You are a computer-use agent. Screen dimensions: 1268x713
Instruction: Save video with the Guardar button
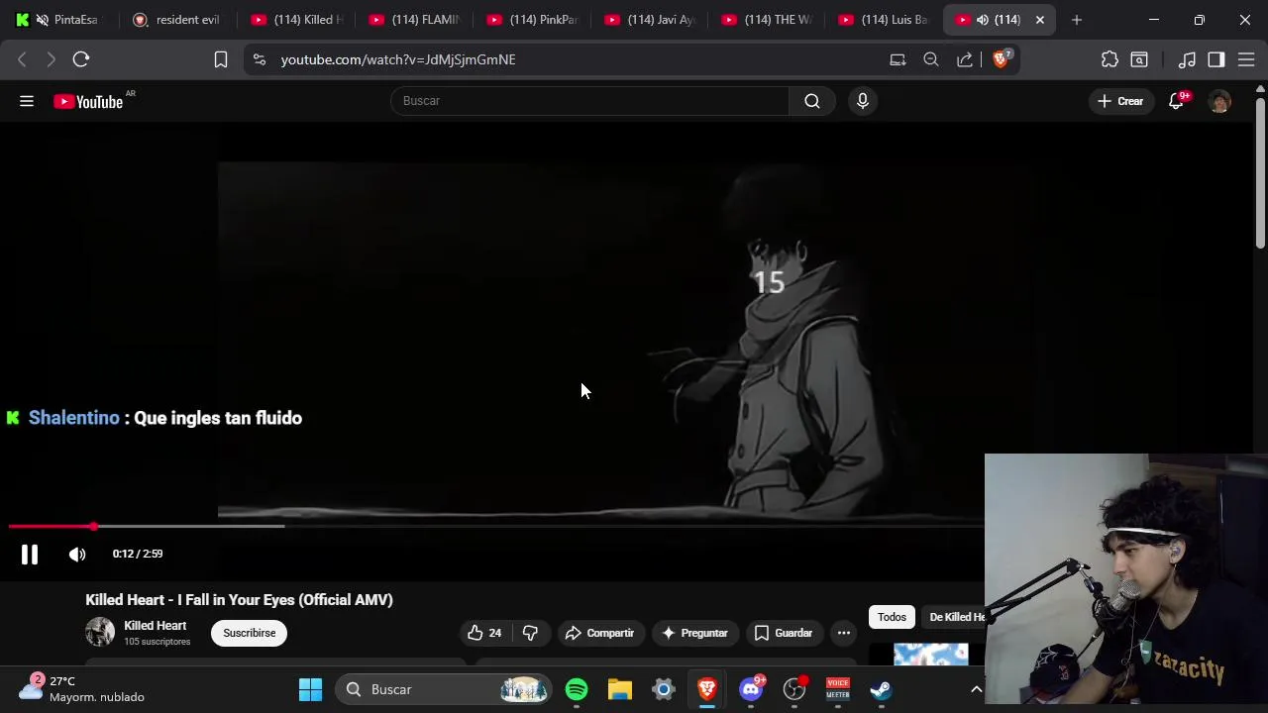(783, 633)
